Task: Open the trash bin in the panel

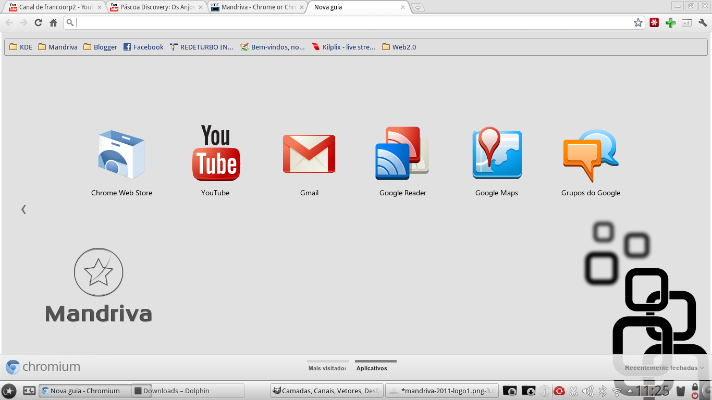Action: [x=680, y=391]
